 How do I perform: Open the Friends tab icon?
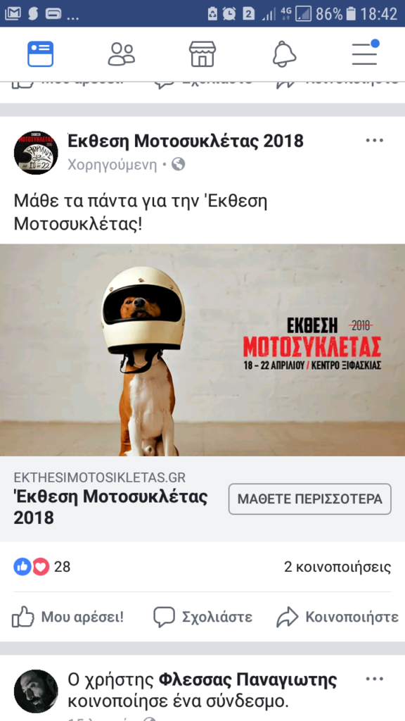click(121, 54)
